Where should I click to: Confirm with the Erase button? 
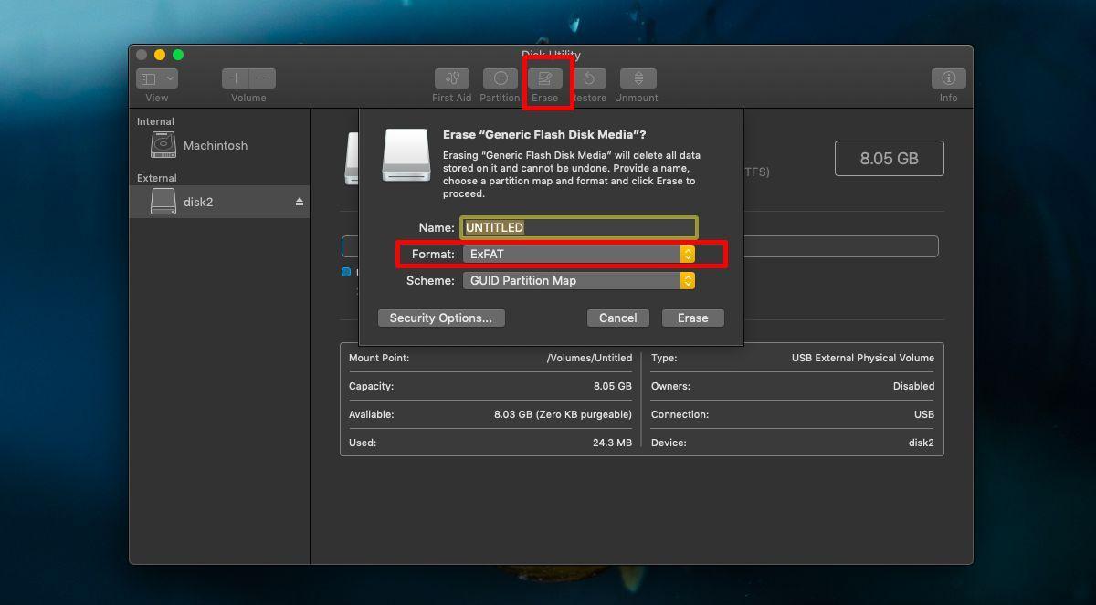coord(692,318)
